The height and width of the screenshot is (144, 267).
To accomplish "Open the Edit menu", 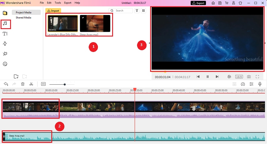I will (49, 3).
